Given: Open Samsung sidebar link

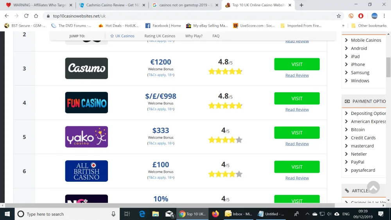Looking at the screenshot, I should pyautogui.click(x=360, y=73).
